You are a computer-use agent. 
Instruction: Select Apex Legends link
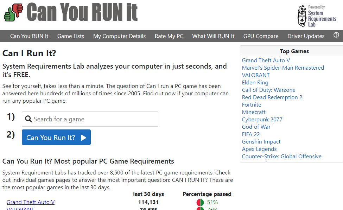coord(259,149)
